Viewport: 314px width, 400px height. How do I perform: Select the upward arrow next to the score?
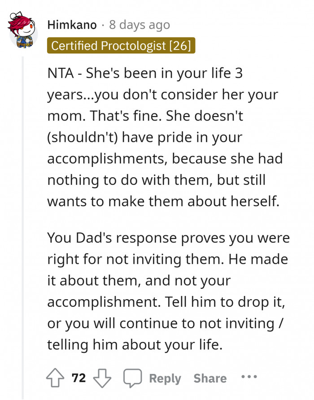point(56,378)
